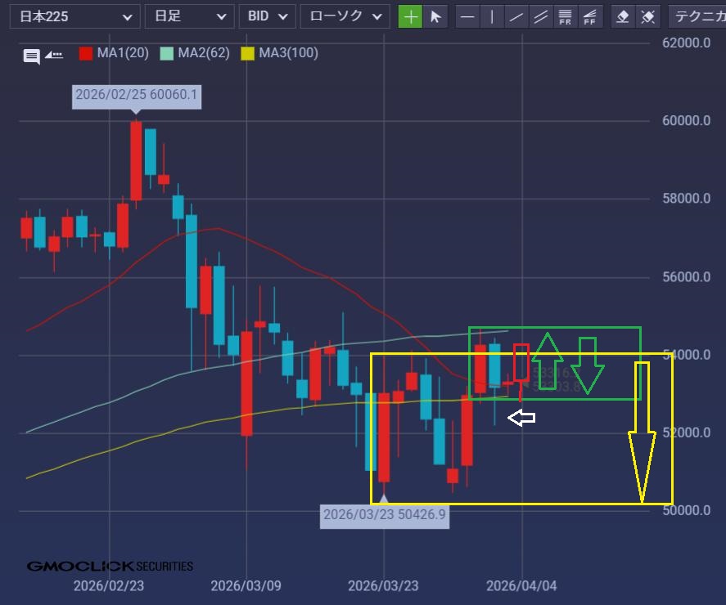Select the trend line drawing tool
This screenshot has width=726, height=605.
pos(516,16)
